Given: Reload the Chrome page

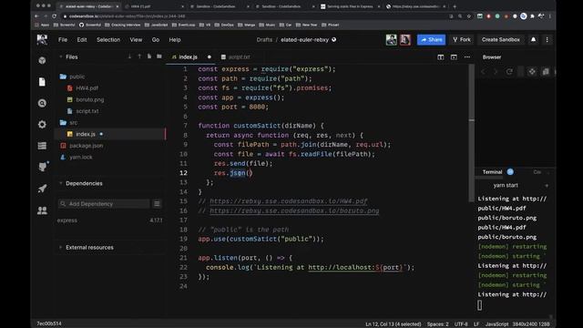Looking at the screenshot, I should [55, 16].
